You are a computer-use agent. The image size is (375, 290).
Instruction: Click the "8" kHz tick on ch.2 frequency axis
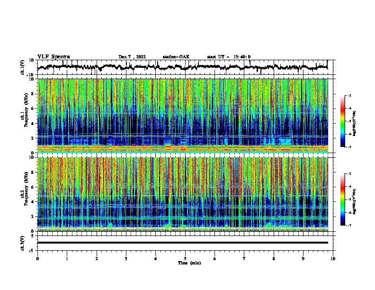(33, 172)
